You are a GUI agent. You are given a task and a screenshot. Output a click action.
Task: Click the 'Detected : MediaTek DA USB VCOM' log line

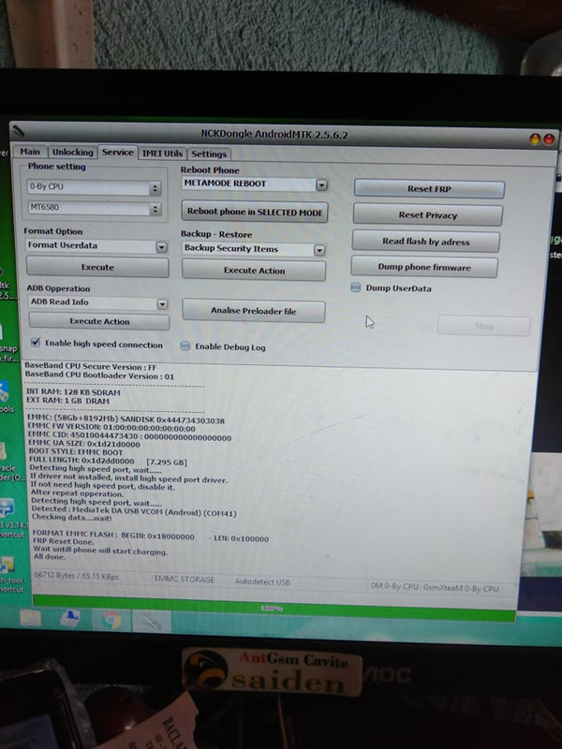pyautogui.click(x=134, y=511)
